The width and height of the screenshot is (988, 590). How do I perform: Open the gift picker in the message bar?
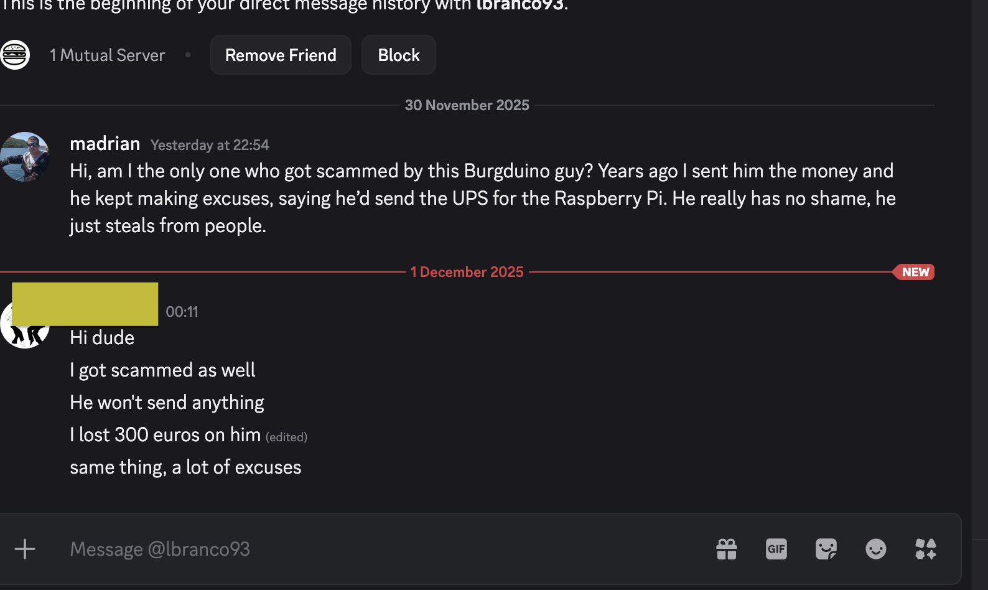coord(726,549)
